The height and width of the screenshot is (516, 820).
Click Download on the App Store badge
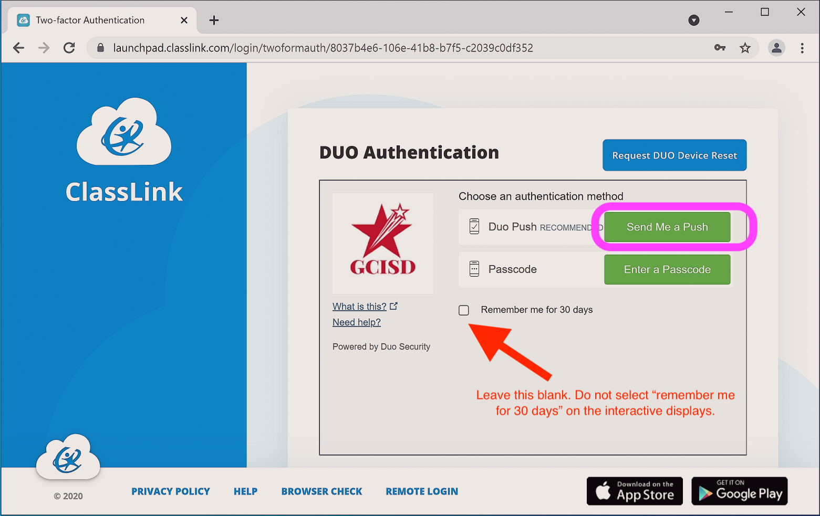click(x=635, y=491)
